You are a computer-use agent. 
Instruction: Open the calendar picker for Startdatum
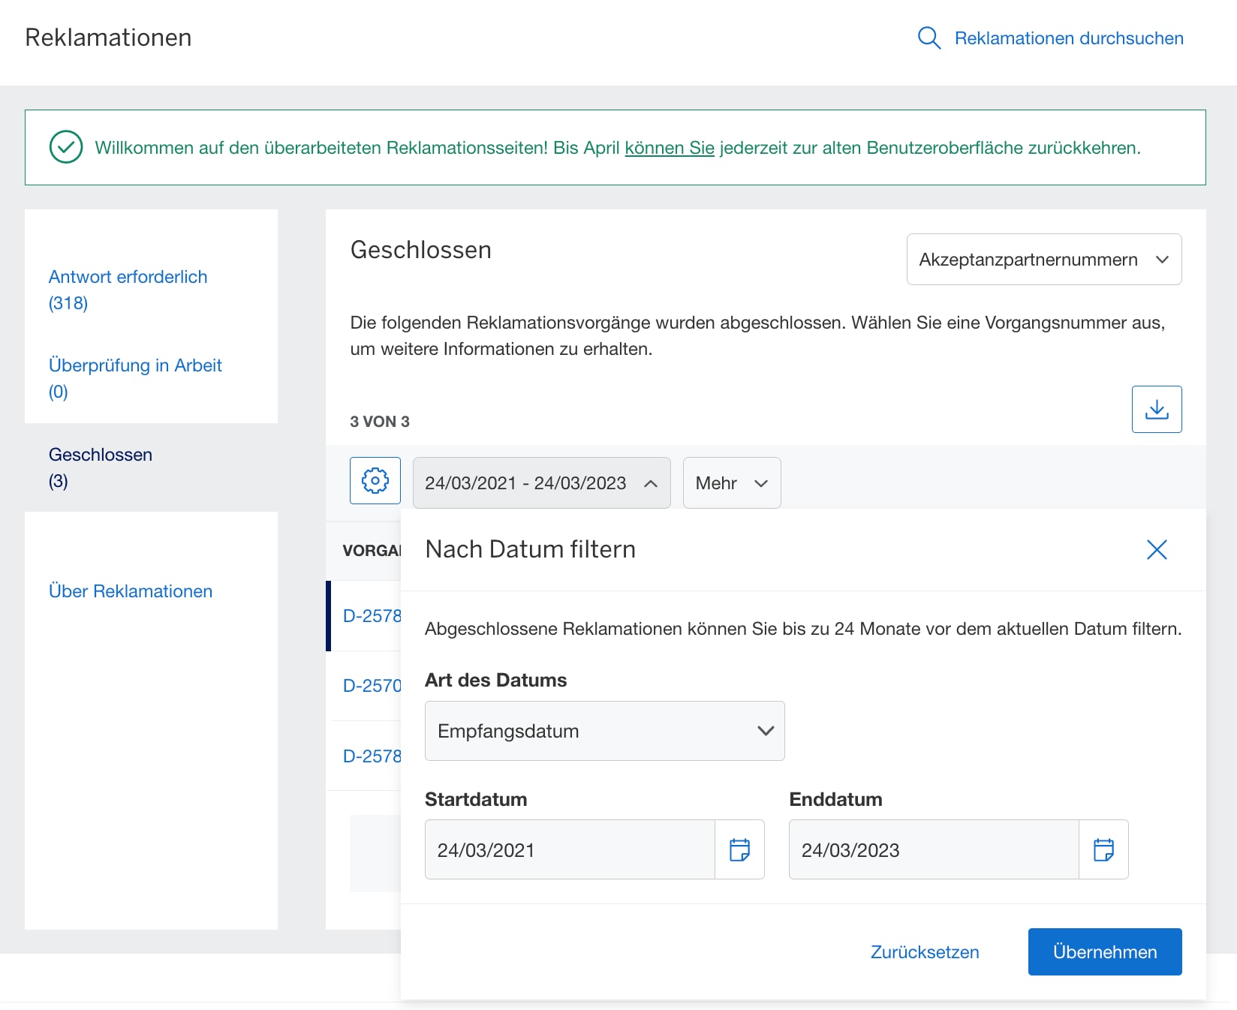tap(739, 849)
